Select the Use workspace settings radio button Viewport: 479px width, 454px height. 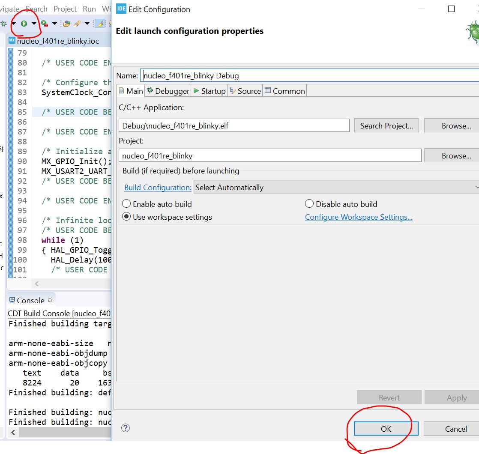pyautogui.click(x=127, y=217)
